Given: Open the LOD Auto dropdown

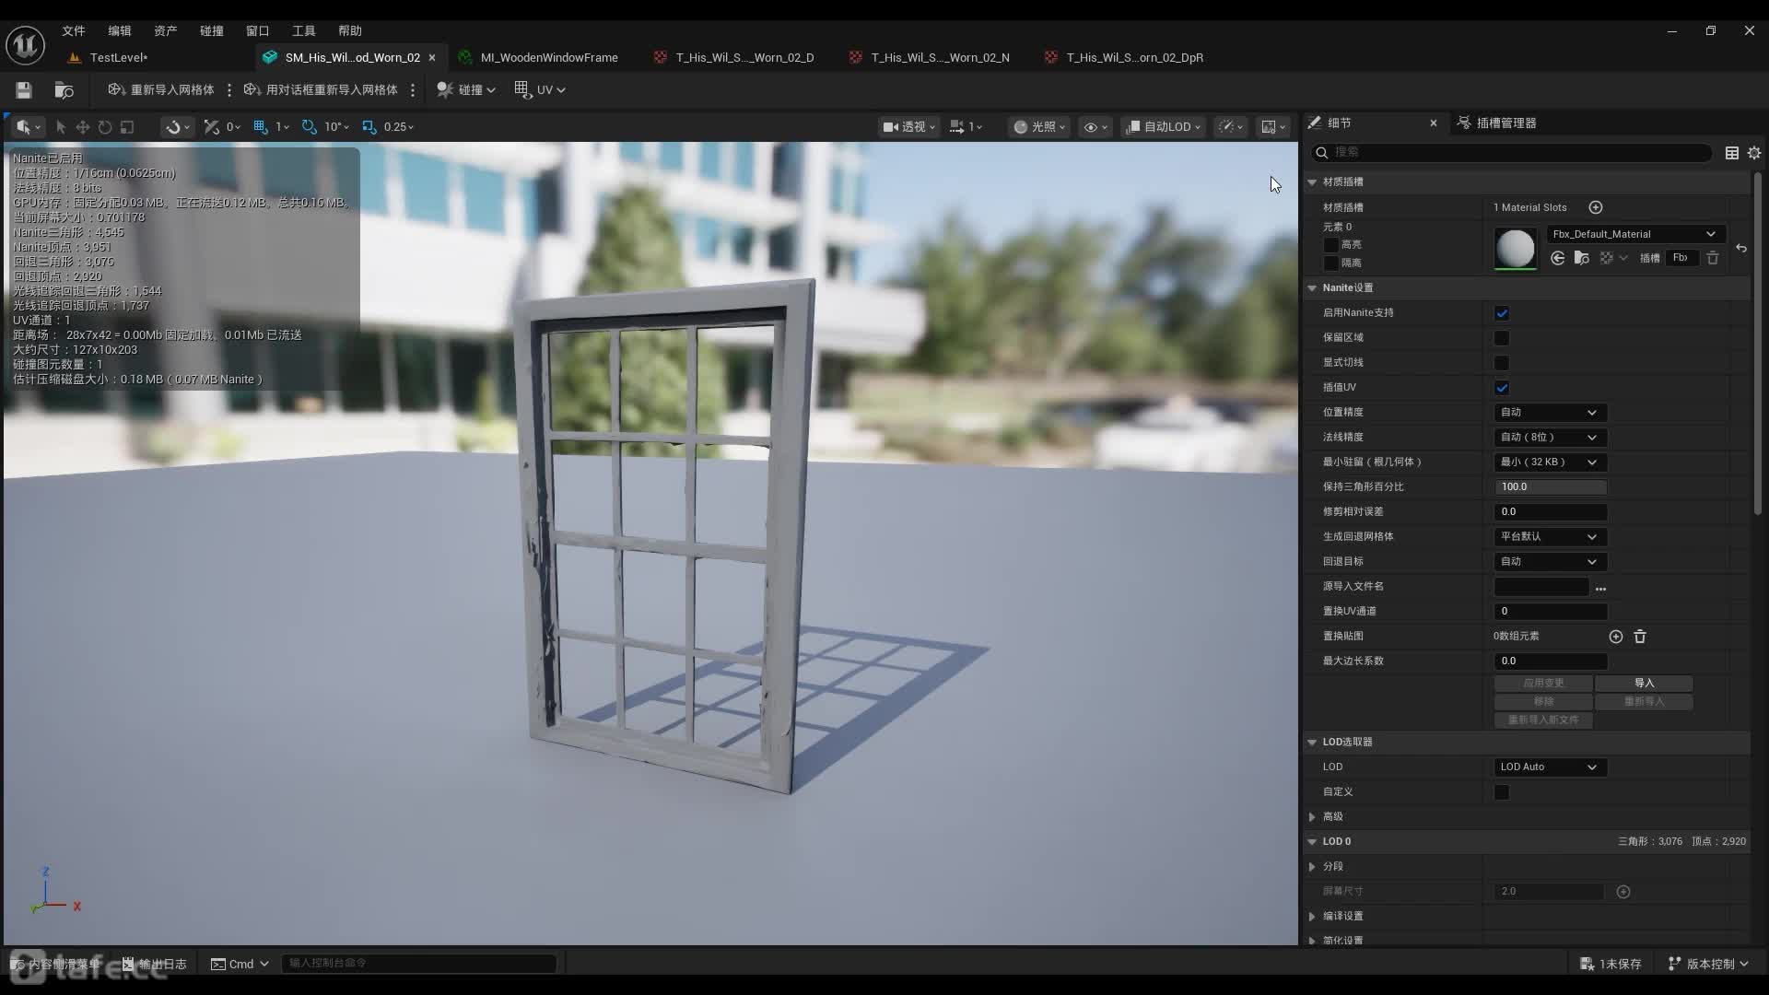Looking at the screenshot, I should pos(1549,767).
